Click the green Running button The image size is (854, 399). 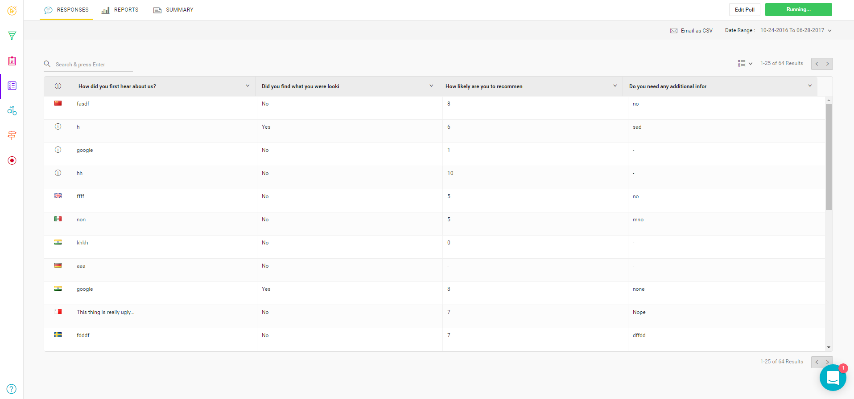[798, 9]
